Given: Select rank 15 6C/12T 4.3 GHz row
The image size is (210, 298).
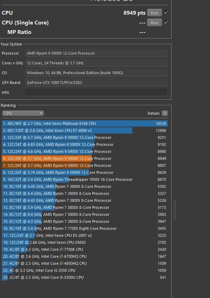Looking at the screenshot, I should coord(85,221).
